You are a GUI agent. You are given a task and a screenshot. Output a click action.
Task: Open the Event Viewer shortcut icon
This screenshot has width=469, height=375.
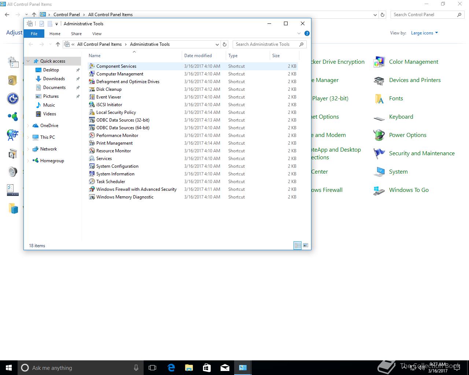92,97
